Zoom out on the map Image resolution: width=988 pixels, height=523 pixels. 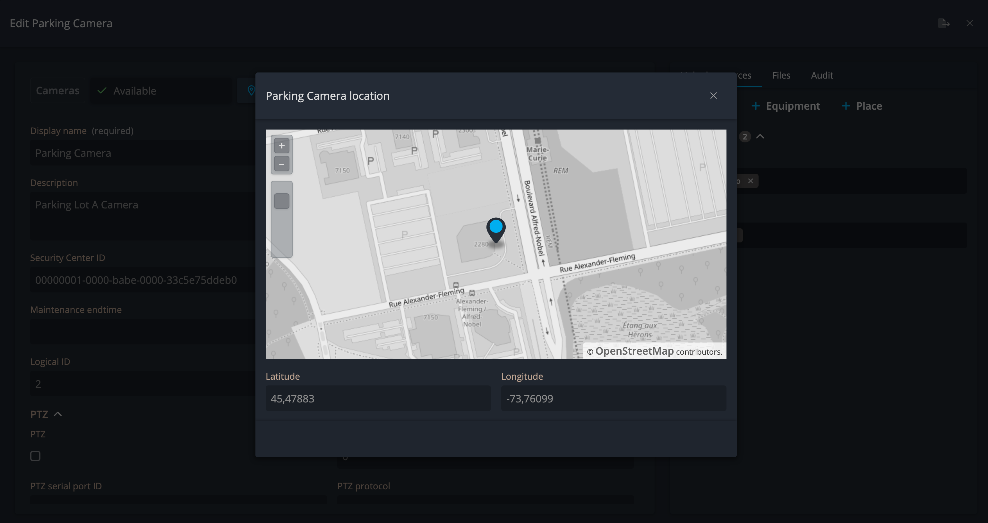pyautogui.click(x=281, y=164)
